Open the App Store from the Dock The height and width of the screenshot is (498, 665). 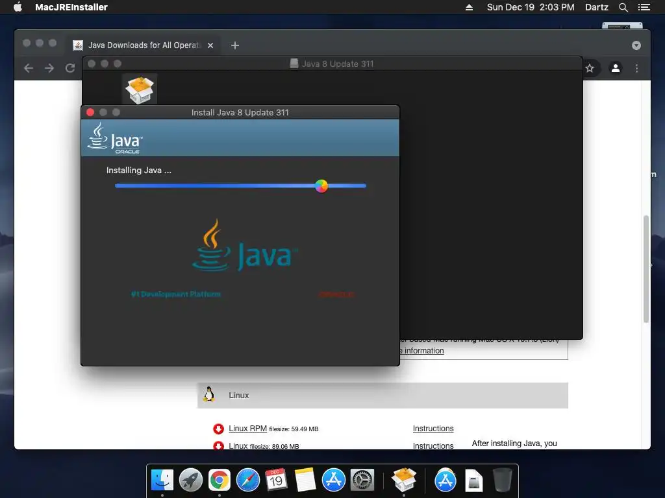click(333, 480)
